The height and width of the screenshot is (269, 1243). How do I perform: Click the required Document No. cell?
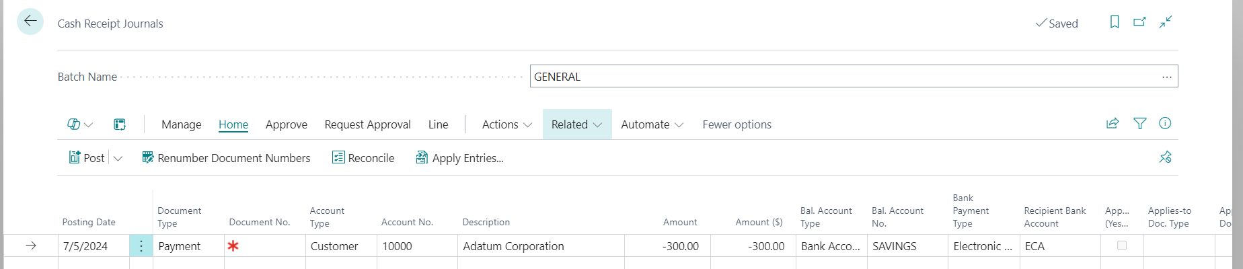coord(265,246)
